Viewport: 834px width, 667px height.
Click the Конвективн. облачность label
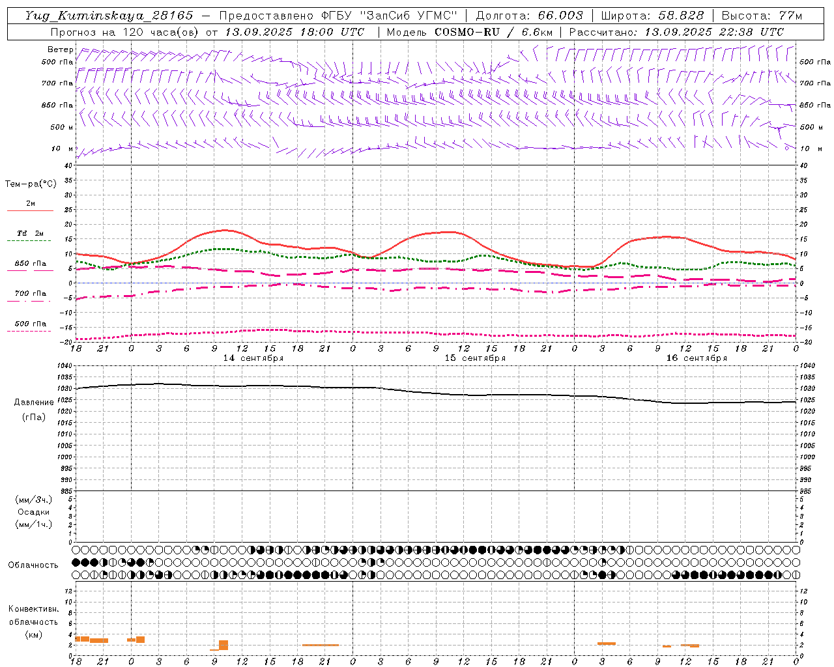pyautogui.click(x=33, y=615)
